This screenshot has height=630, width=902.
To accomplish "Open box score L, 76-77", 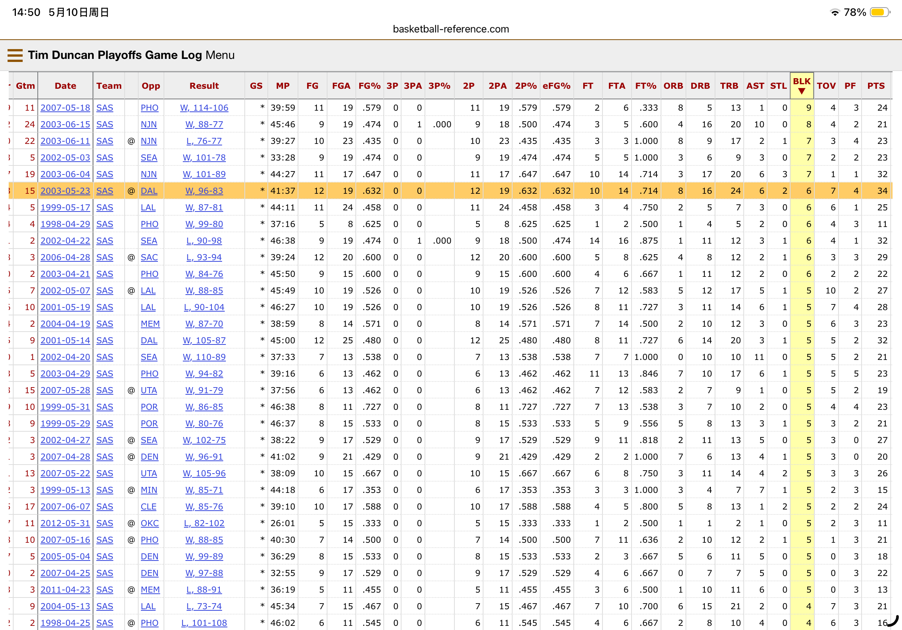I will click(x=204, y=141).
